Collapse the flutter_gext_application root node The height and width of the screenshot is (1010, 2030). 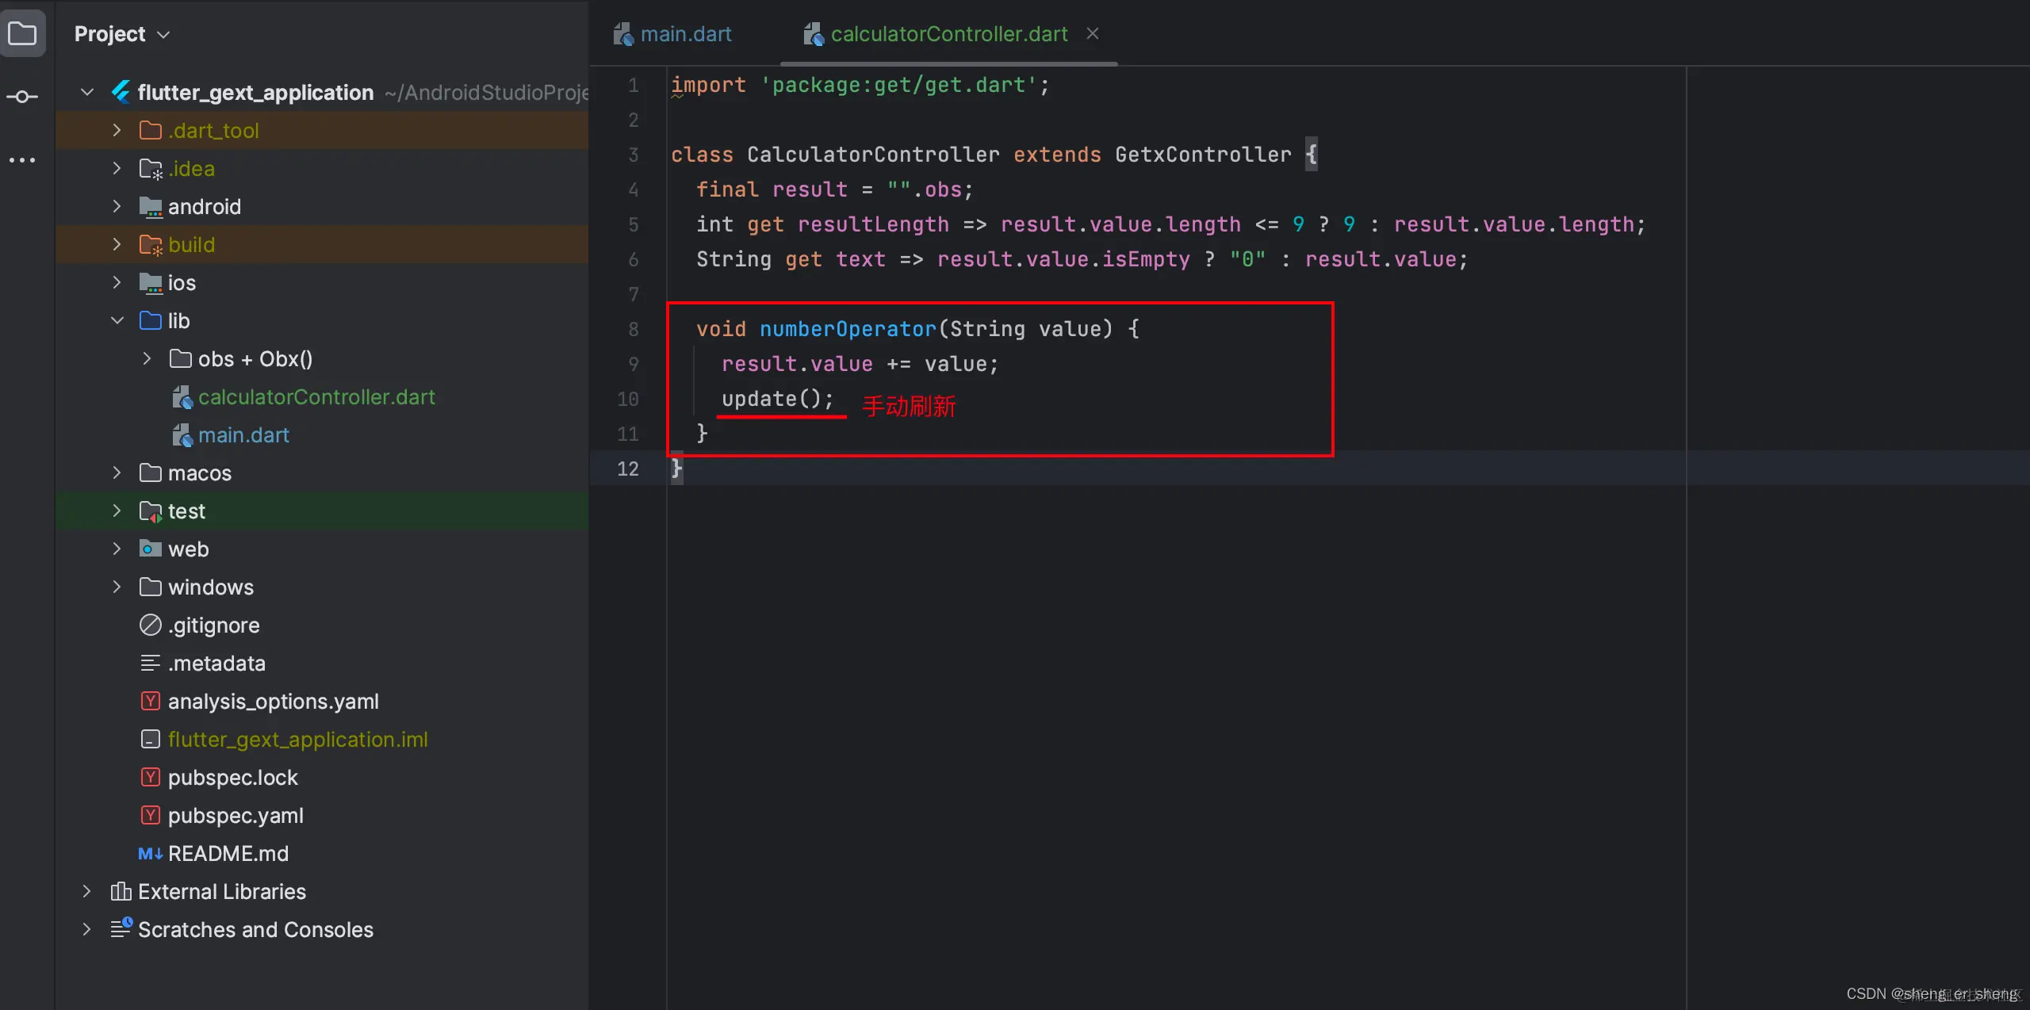pyautogui.click(x=87, y=93)
